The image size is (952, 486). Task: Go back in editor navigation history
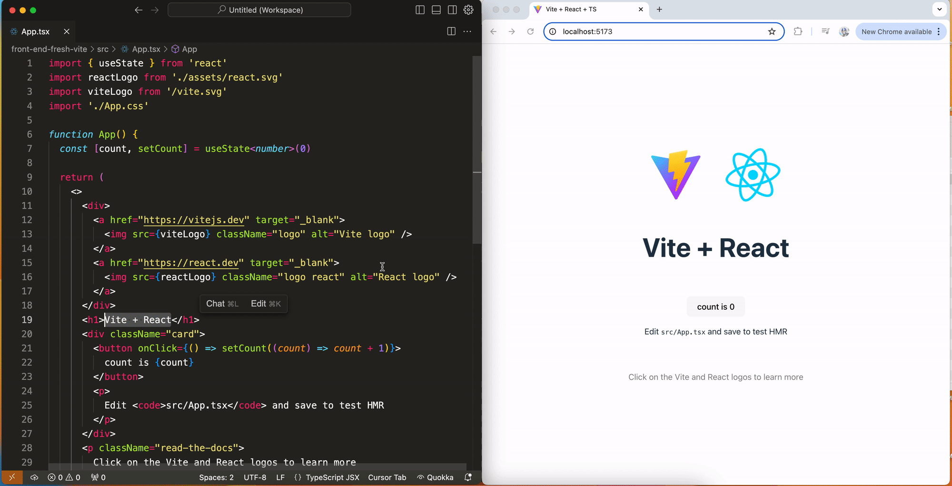tap(139, 10)
